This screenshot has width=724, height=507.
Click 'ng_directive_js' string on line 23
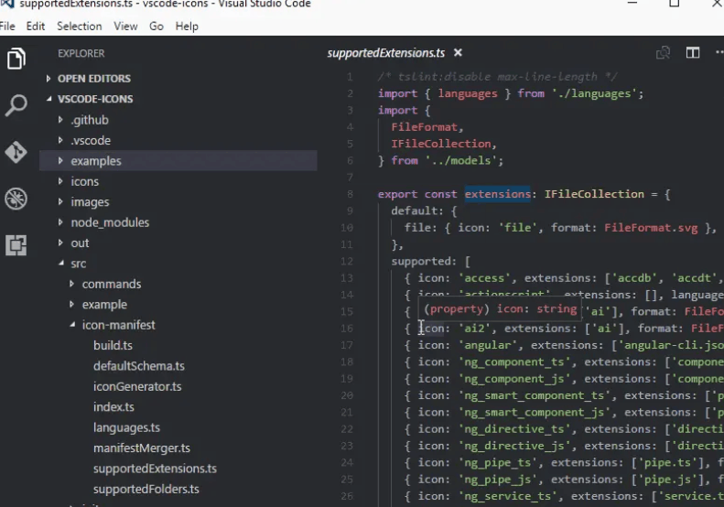click(513, 446)
